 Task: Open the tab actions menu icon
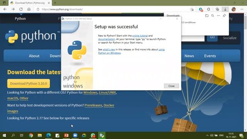pyautogui.click(x=4, y=3)
